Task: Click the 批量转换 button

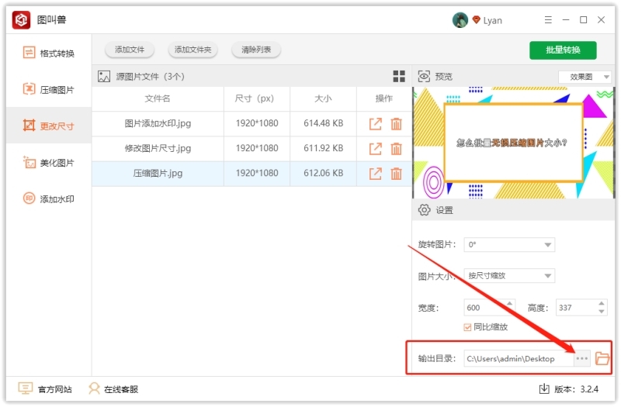Action: point(563,50)
